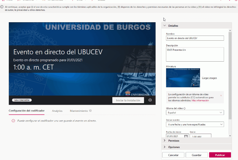Image resolution: width=238 pixels, height=160 pixels.
Task: Click the 'Evento en directo del UBUCEV' video title
Action: pos(58,52)
